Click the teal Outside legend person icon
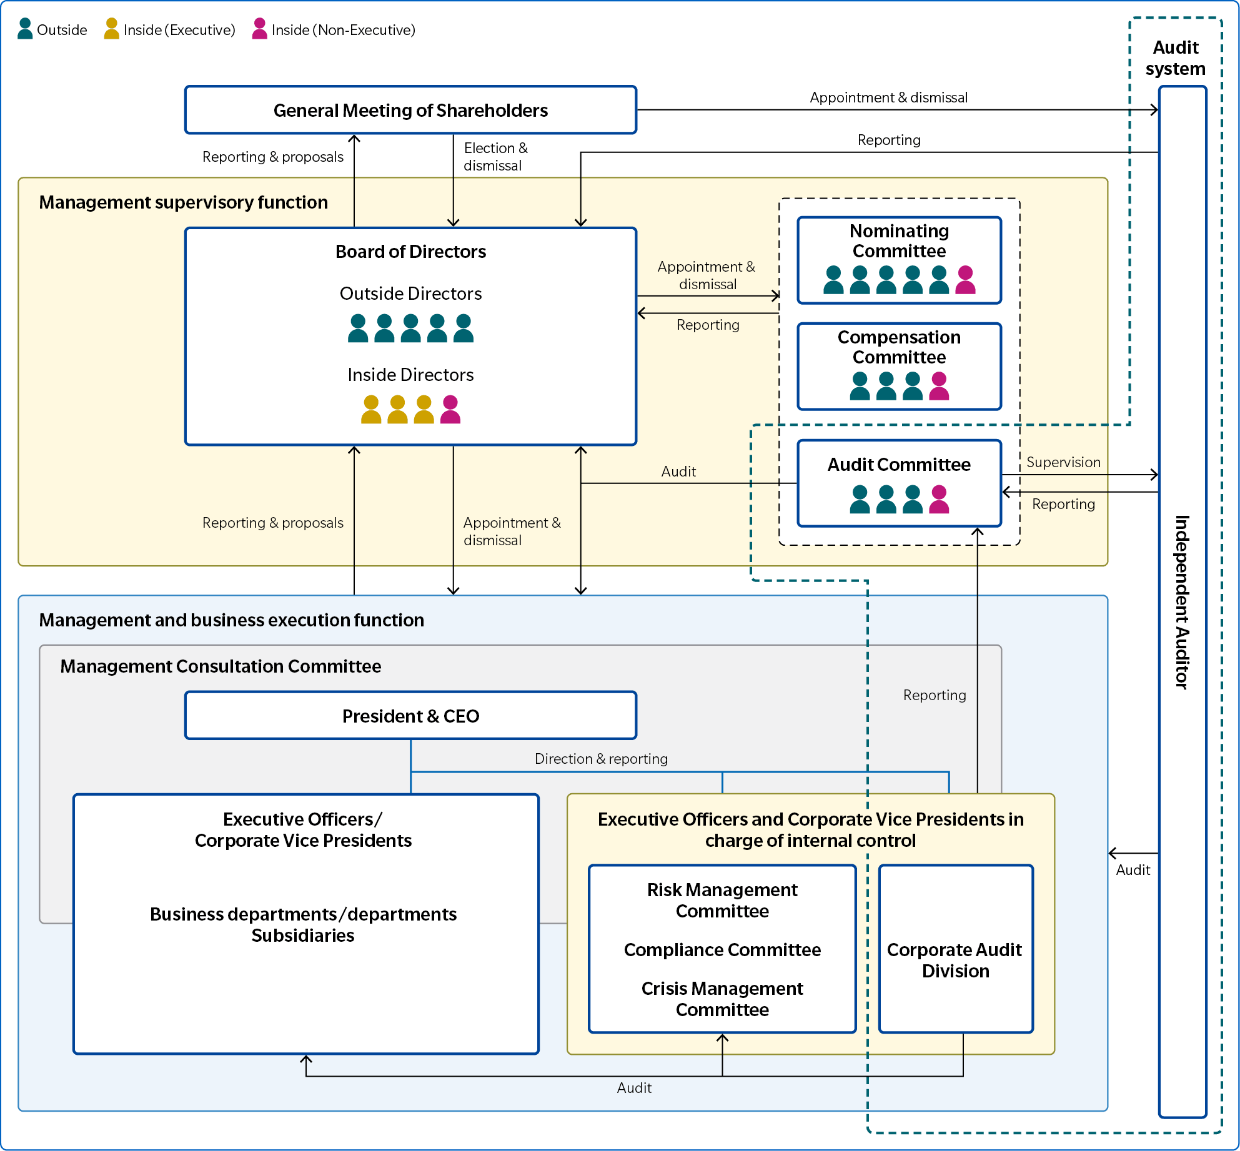The image size is (1240, 1151). 25,29
